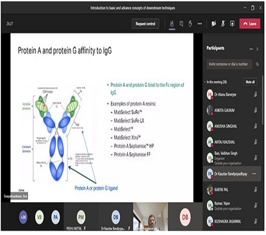
Task: Click the Request control button
Action: (x=145, y=24)
